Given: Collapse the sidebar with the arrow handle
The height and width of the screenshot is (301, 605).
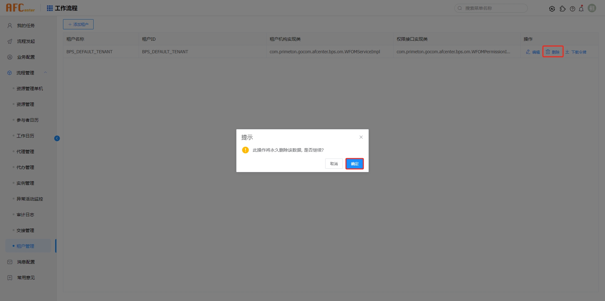Looking at the screenshot, I should [x=57, y=138].
